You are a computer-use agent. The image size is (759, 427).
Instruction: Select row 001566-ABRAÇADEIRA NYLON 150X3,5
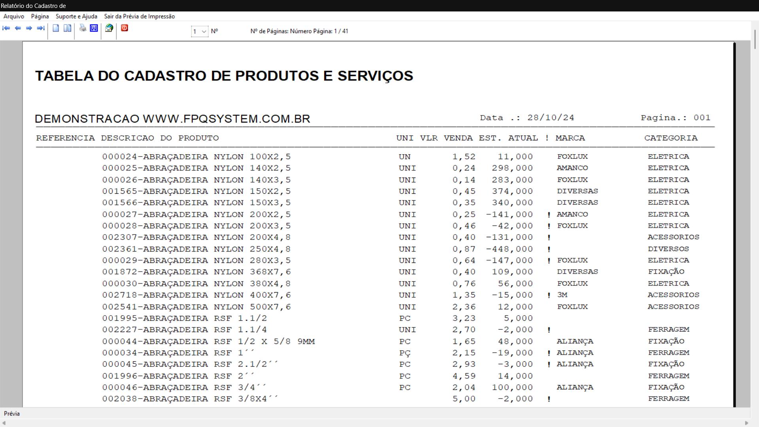(396, 203)
